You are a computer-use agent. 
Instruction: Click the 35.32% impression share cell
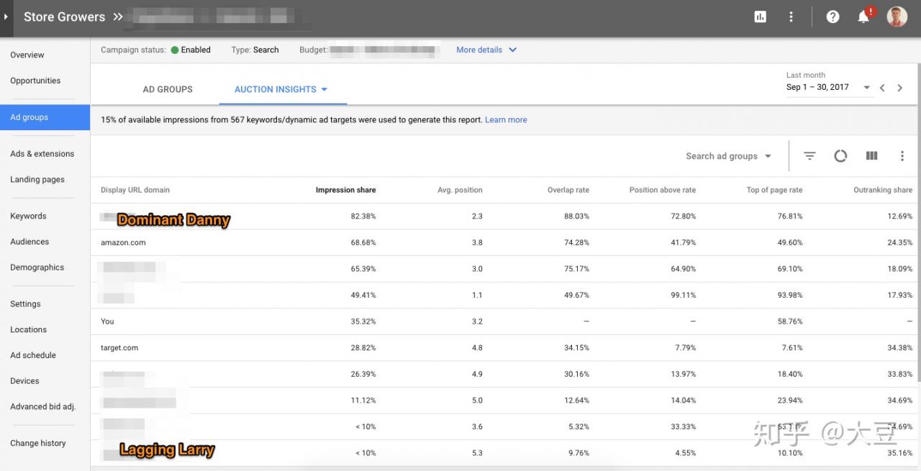click(x=363, y=321)
